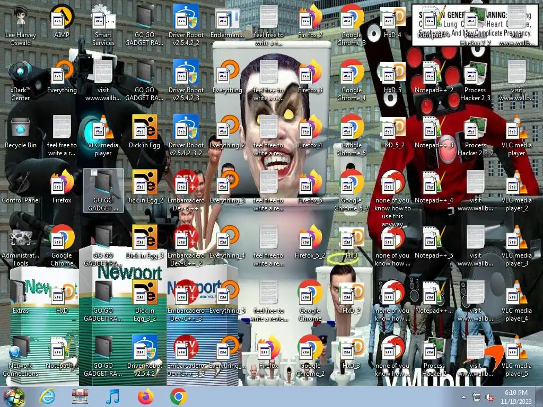Select the Driver Robot v2.5.4.2_3 icon

pyautogui.click(x=186, y=81)
